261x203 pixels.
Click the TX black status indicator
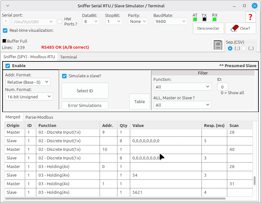204,19
